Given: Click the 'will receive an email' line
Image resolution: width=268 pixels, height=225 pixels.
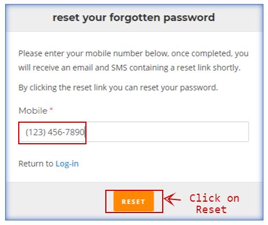Looking at the screenshot, I should coord(129,68).
